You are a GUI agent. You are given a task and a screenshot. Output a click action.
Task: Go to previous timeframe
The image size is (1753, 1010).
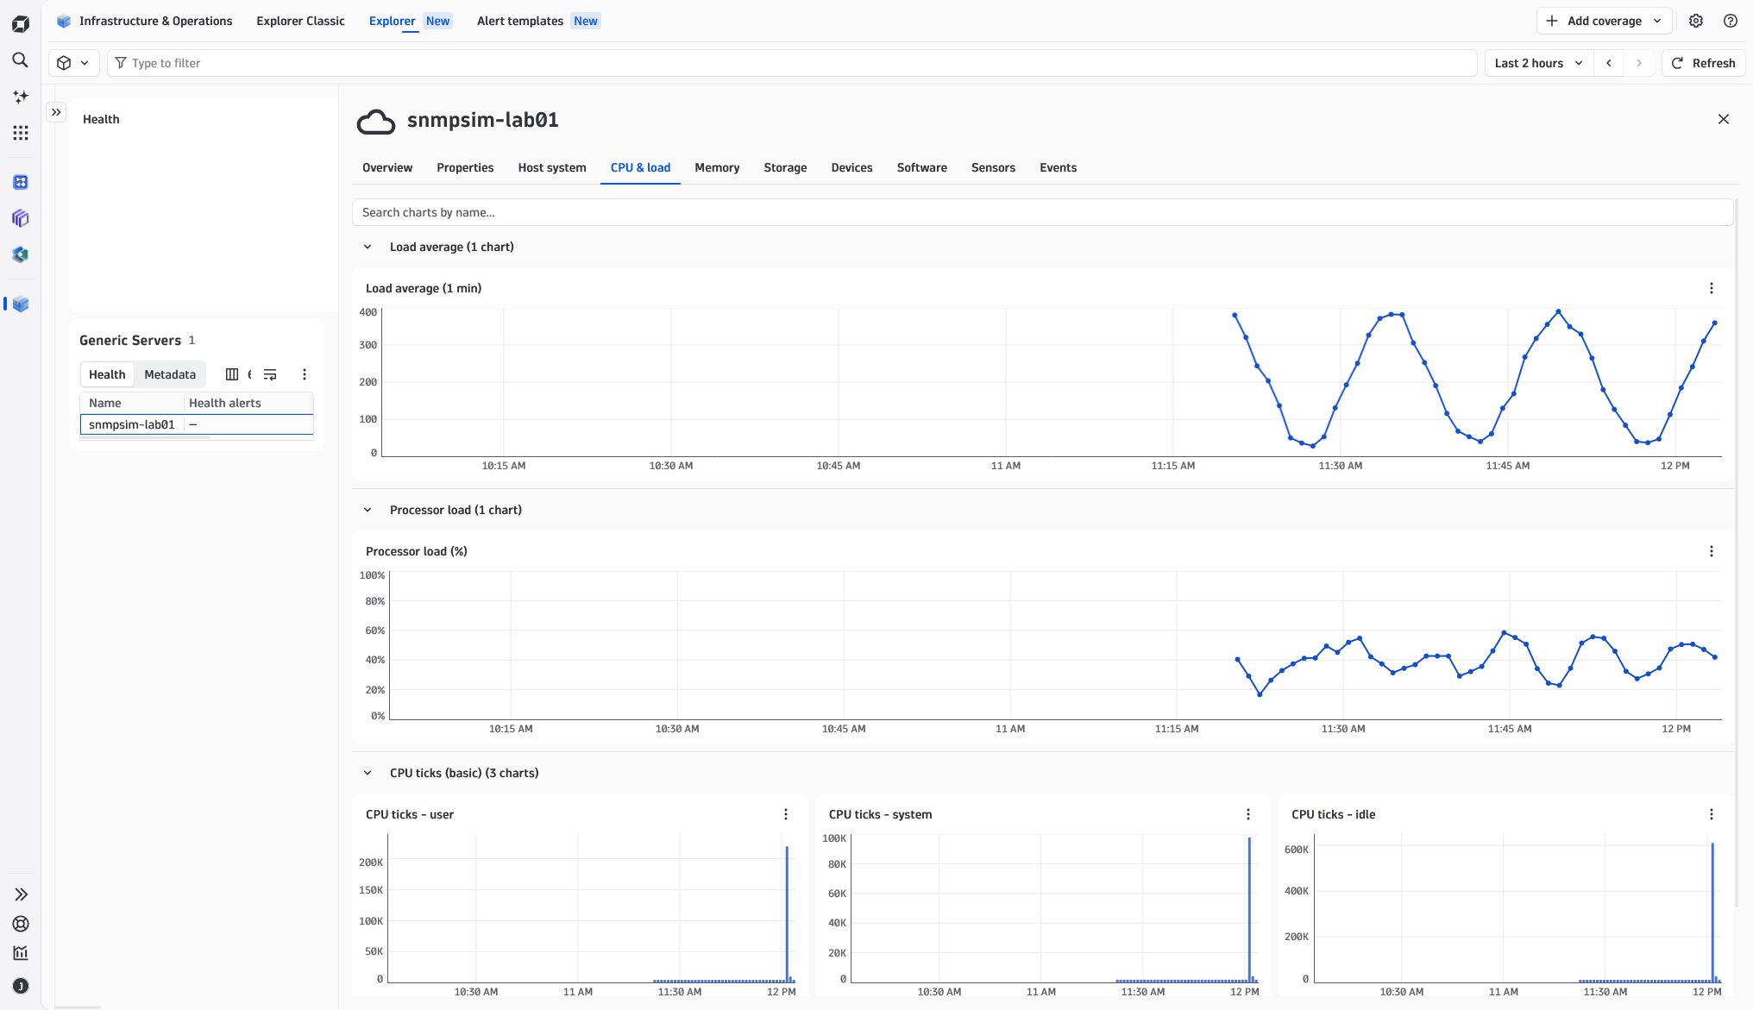[1609, 63]
